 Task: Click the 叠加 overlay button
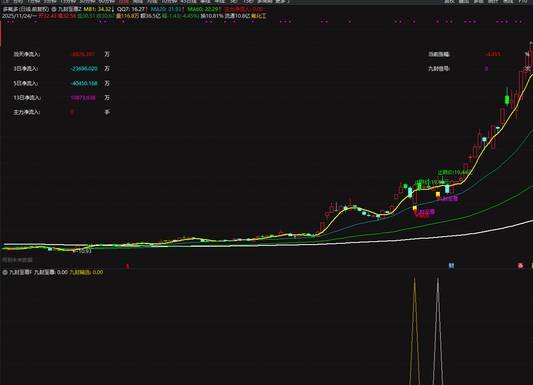(x=464, y=1)
